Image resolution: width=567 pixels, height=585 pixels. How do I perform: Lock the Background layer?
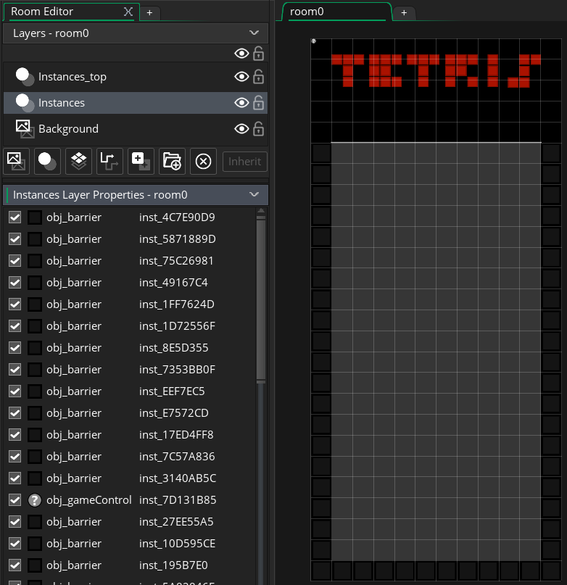258,129
